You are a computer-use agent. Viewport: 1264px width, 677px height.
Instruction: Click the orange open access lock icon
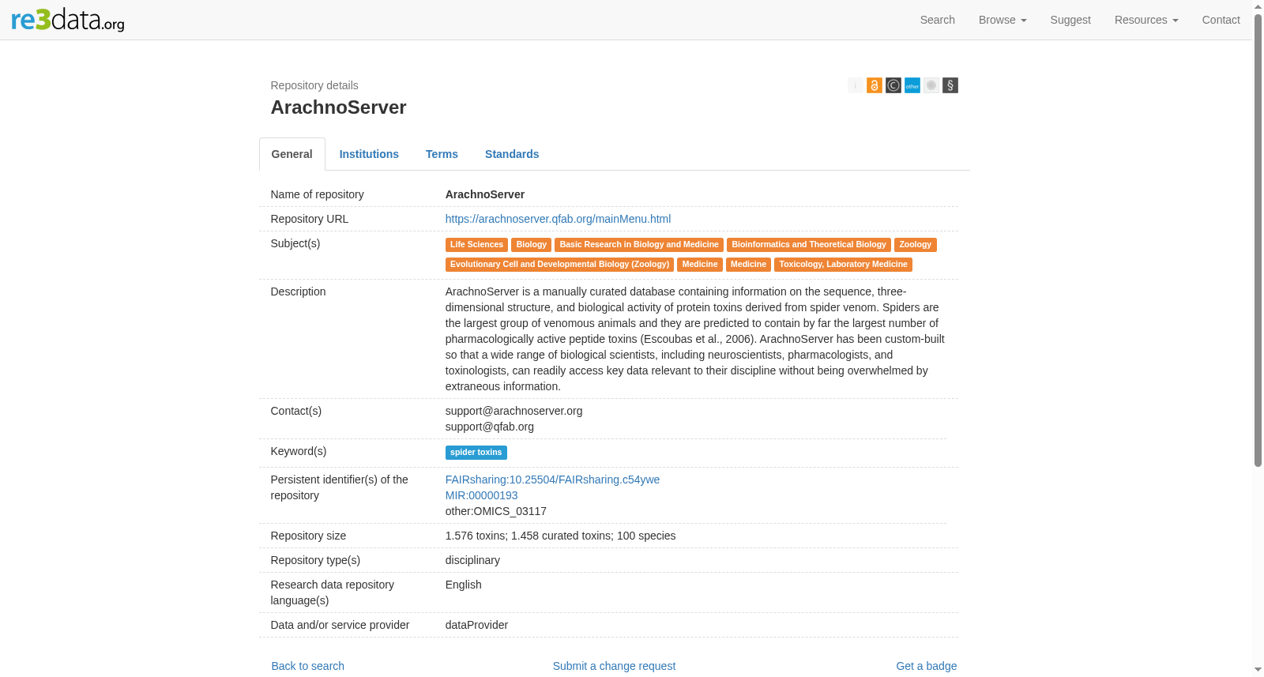click(x=875, y=85)
